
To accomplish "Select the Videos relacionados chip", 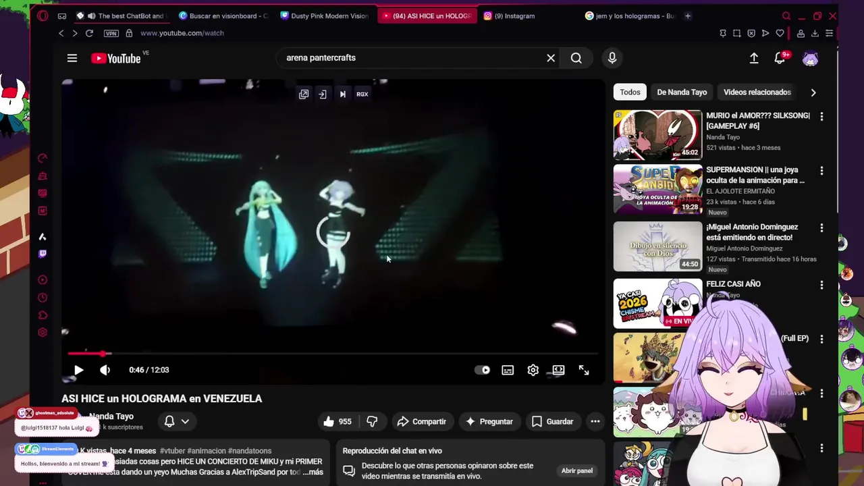I will pos(757,92).
